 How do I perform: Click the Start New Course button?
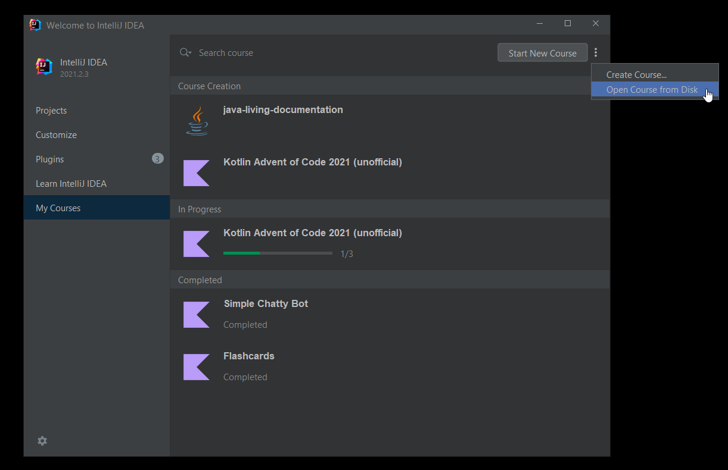pyautogui.click(x=542, y=53)
